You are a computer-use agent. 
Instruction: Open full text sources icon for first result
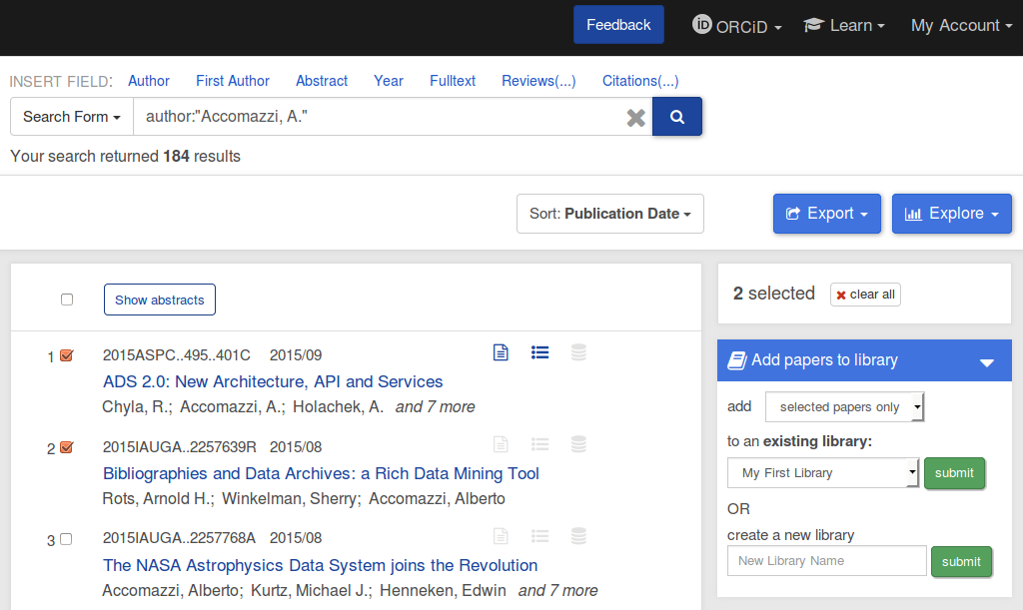[502, 352]
